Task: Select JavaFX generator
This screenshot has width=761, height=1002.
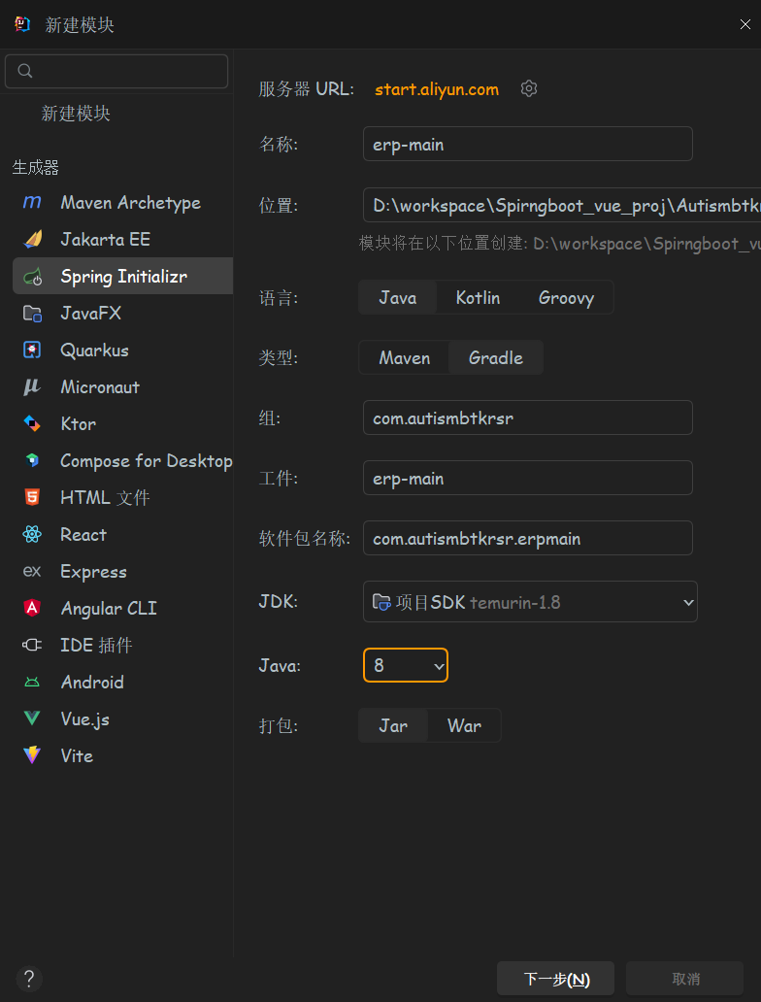Action: (x=122, y=313)
